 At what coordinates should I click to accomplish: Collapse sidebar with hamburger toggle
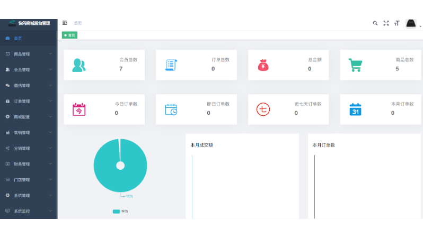(65, 23)
